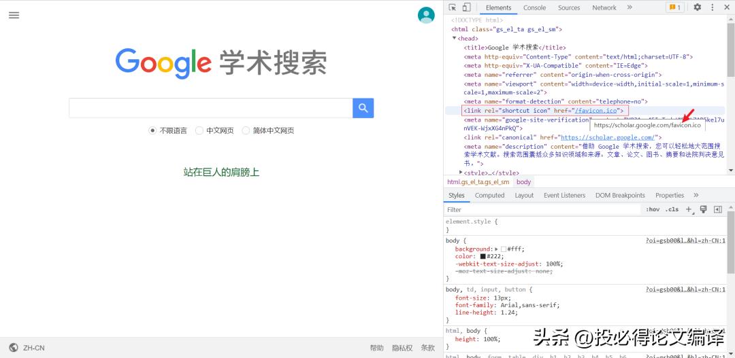Open the Properties sidebar tab
The image size is (735, 358).
(670, 195)
